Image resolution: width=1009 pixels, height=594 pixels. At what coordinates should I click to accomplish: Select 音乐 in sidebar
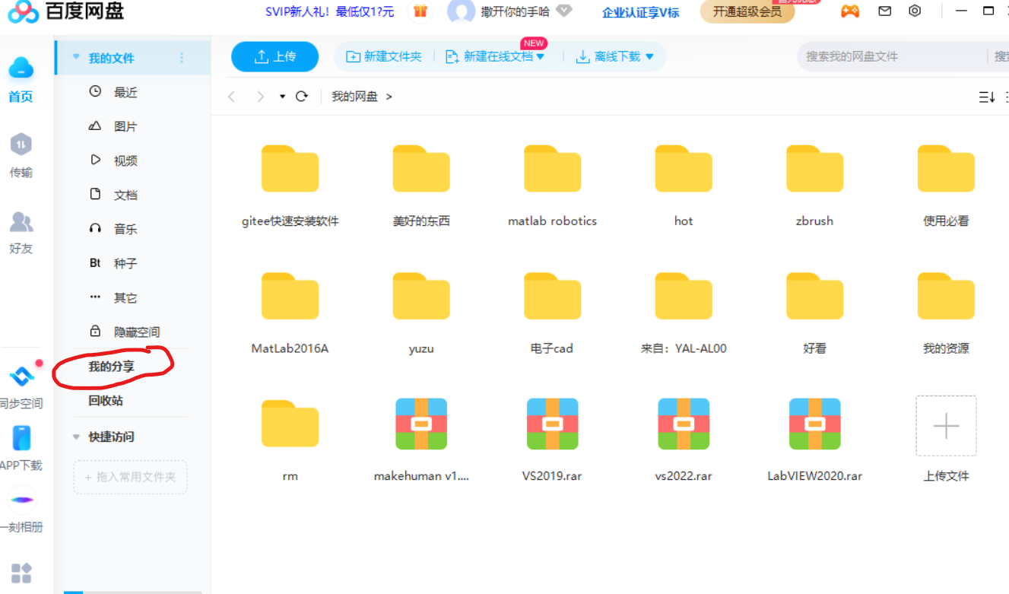pyautogui.click(x=125, y=229)
